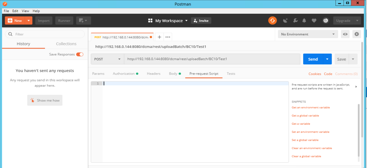Open the Save button dropdown arrow
This screenshot has height=168, width=367.
[353, 59]
